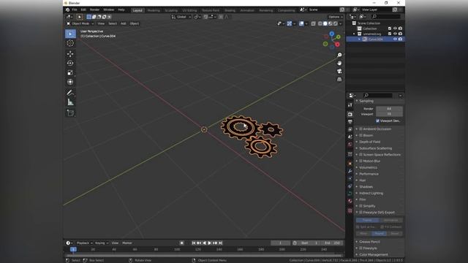Image resolution: width=468 pixels, height=263 pixels.
Task: Select the Add Cube tool
Action: [70, 113]
